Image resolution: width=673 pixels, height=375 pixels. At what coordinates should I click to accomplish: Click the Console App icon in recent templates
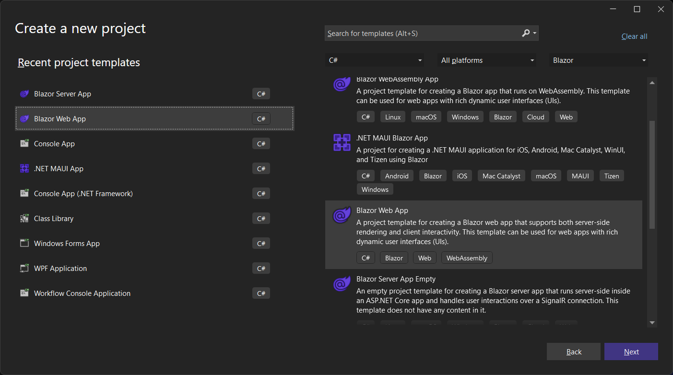(x=24, y=144)
